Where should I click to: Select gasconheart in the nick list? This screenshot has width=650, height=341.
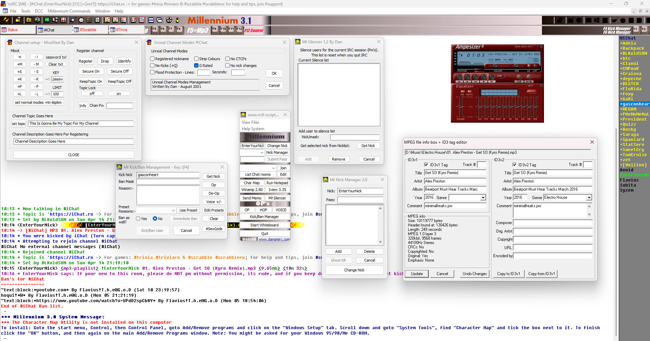click(634, 104)
